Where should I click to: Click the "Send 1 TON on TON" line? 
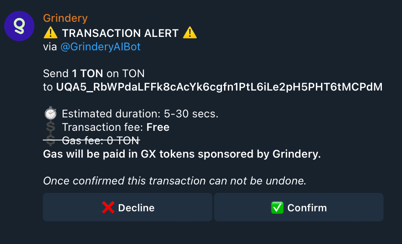pos(94,74)
